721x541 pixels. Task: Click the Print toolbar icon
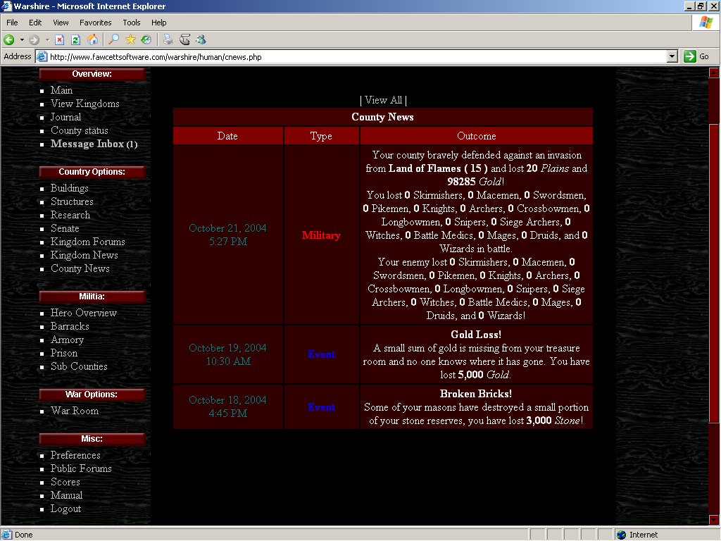(x=168, y=39)
